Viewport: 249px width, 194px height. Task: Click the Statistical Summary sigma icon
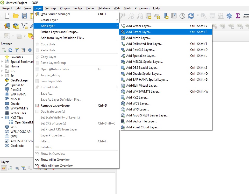point(238,16)
